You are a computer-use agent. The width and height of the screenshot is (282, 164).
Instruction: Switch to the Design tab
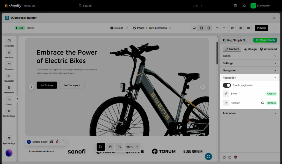pos(250,49)
